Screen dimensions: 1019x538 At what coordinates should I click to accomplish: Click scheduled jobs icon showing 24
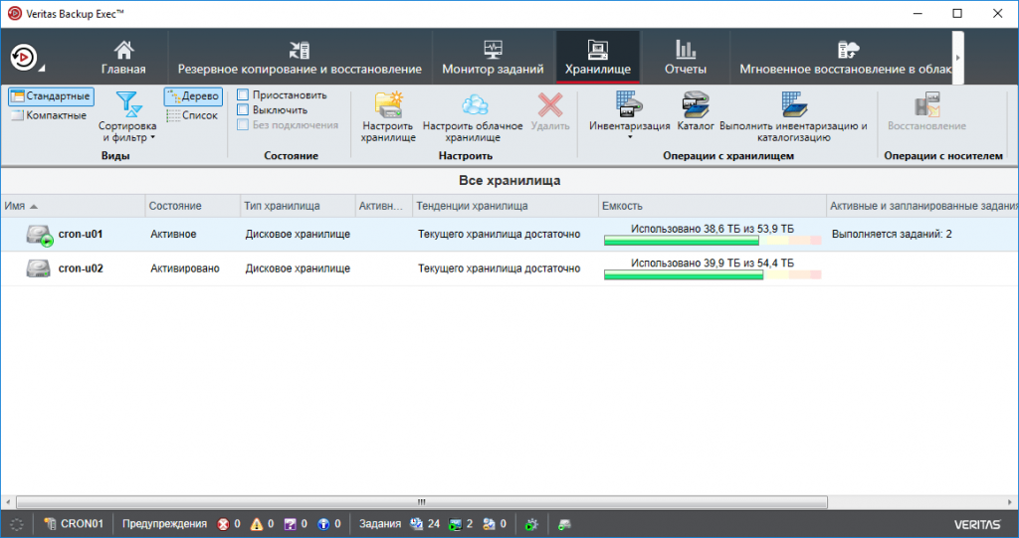point(417,524)
